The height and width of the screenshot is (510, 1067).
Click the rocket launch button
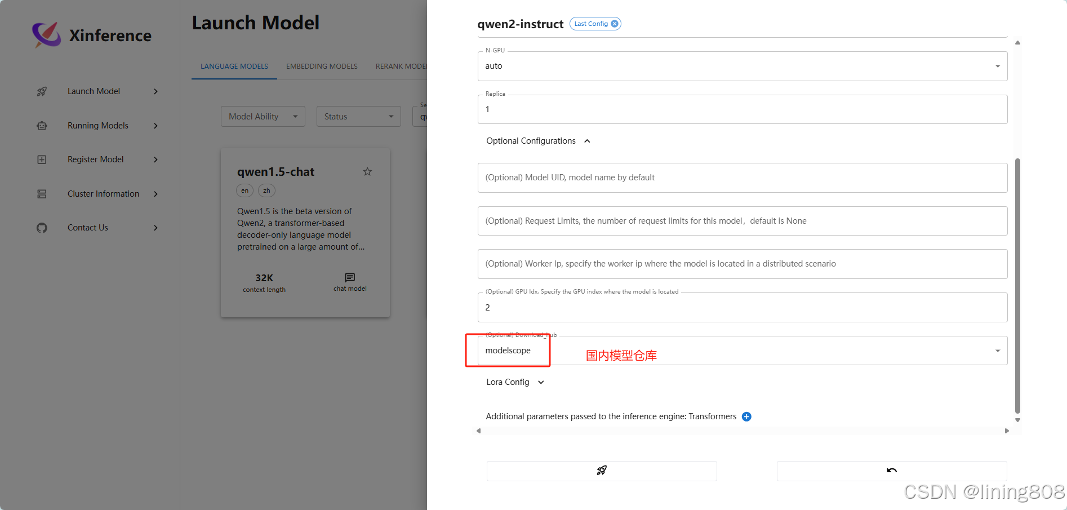(x=601, y=471)
